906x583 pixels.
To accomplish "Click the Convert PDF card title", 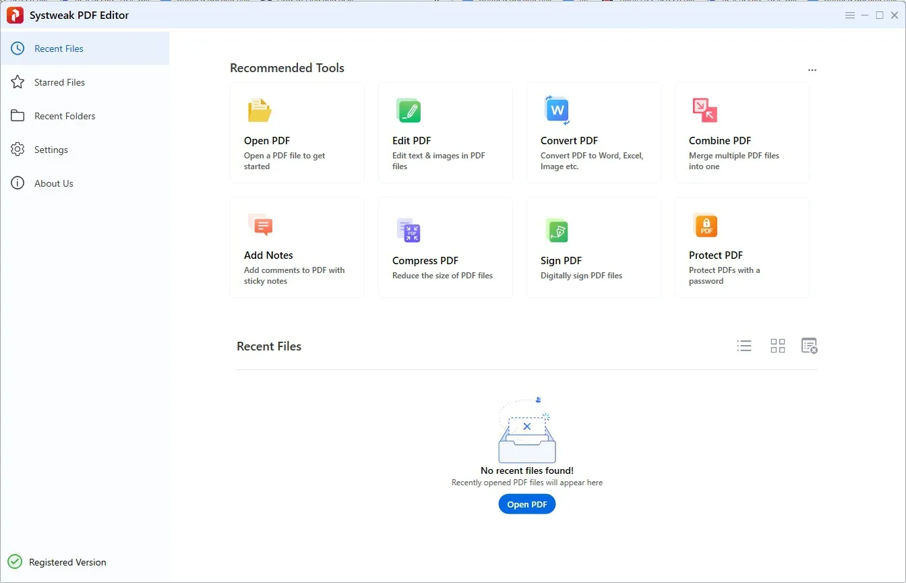I will click(569, 141).
